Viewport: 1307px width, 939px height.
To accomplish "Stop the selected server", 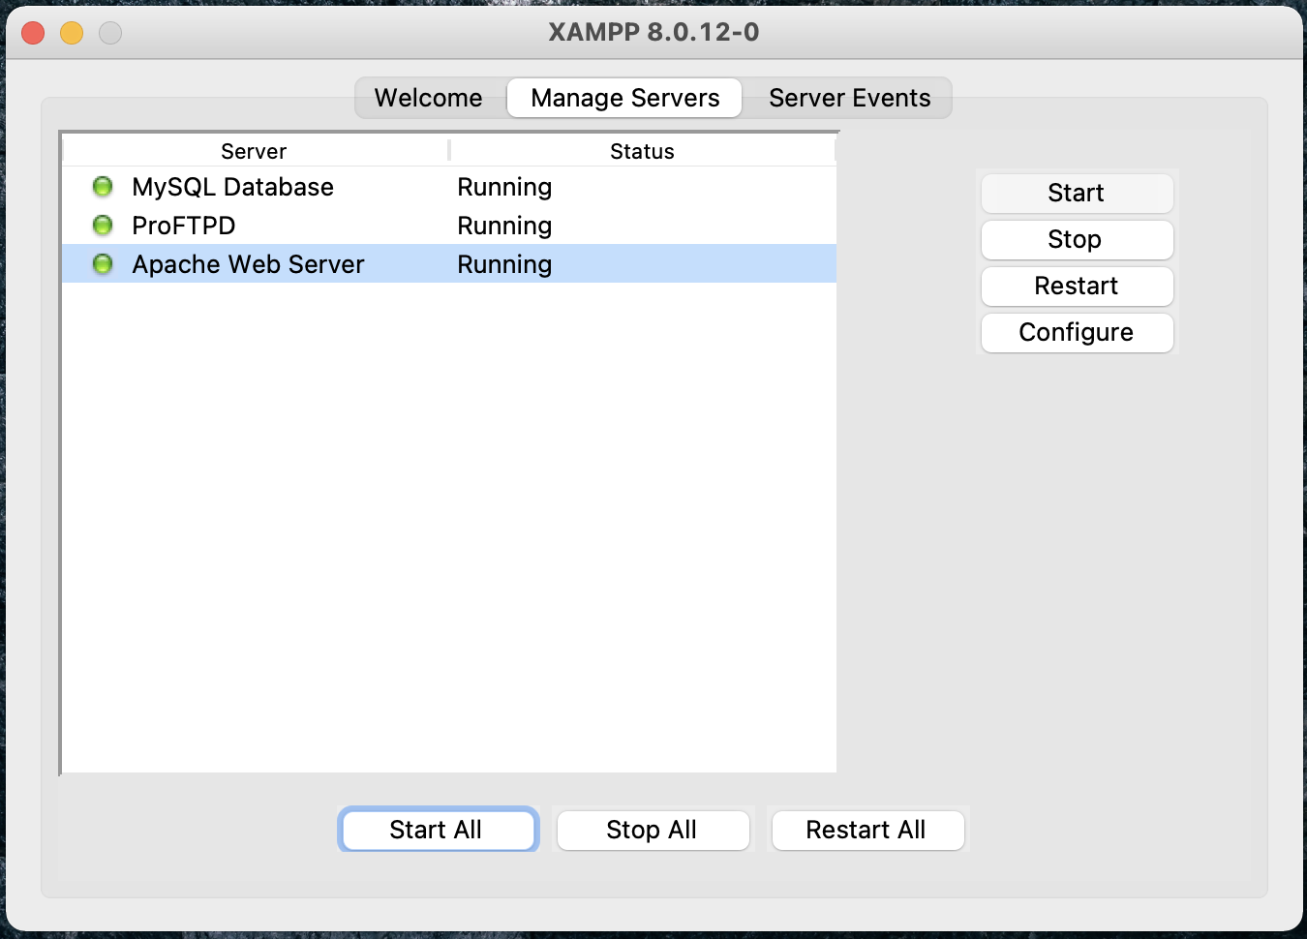I will point(1077,239).
